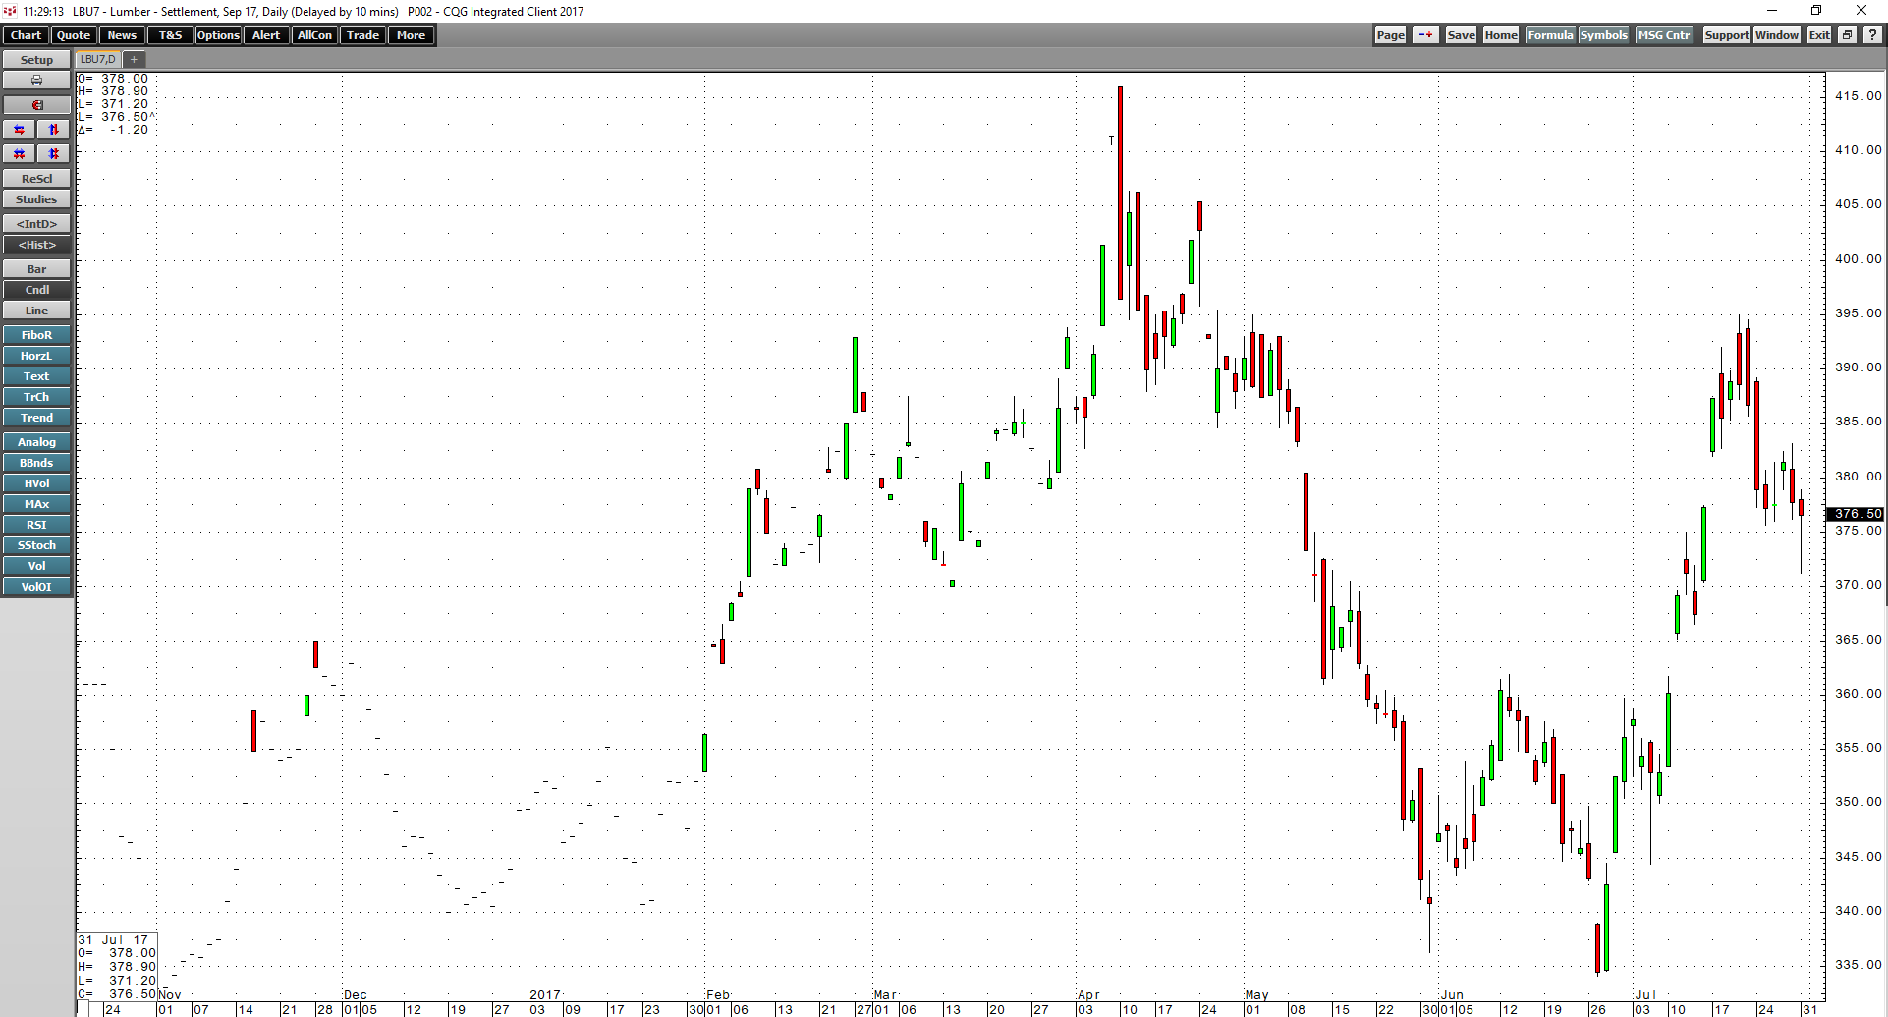The height and width of the screenshot is (1017, 1888).
Task: Click the printer icon button
Action: 36,81
